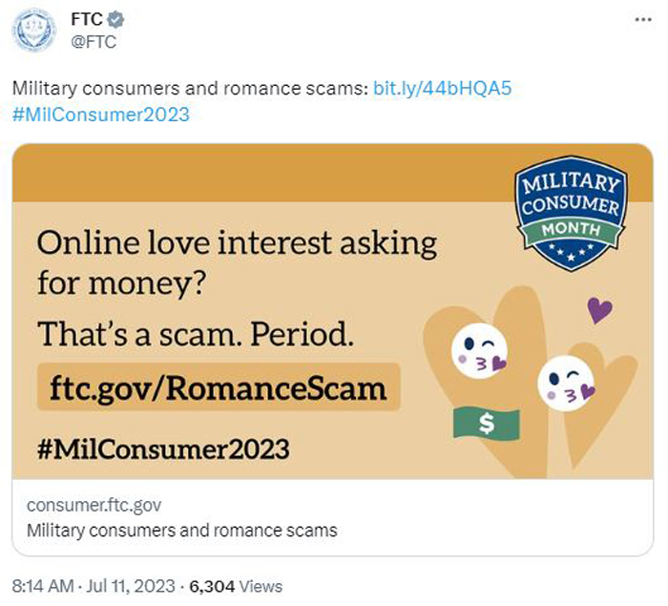Click the #MilConsumer2023 text inside the card

(x=163, y=449)
